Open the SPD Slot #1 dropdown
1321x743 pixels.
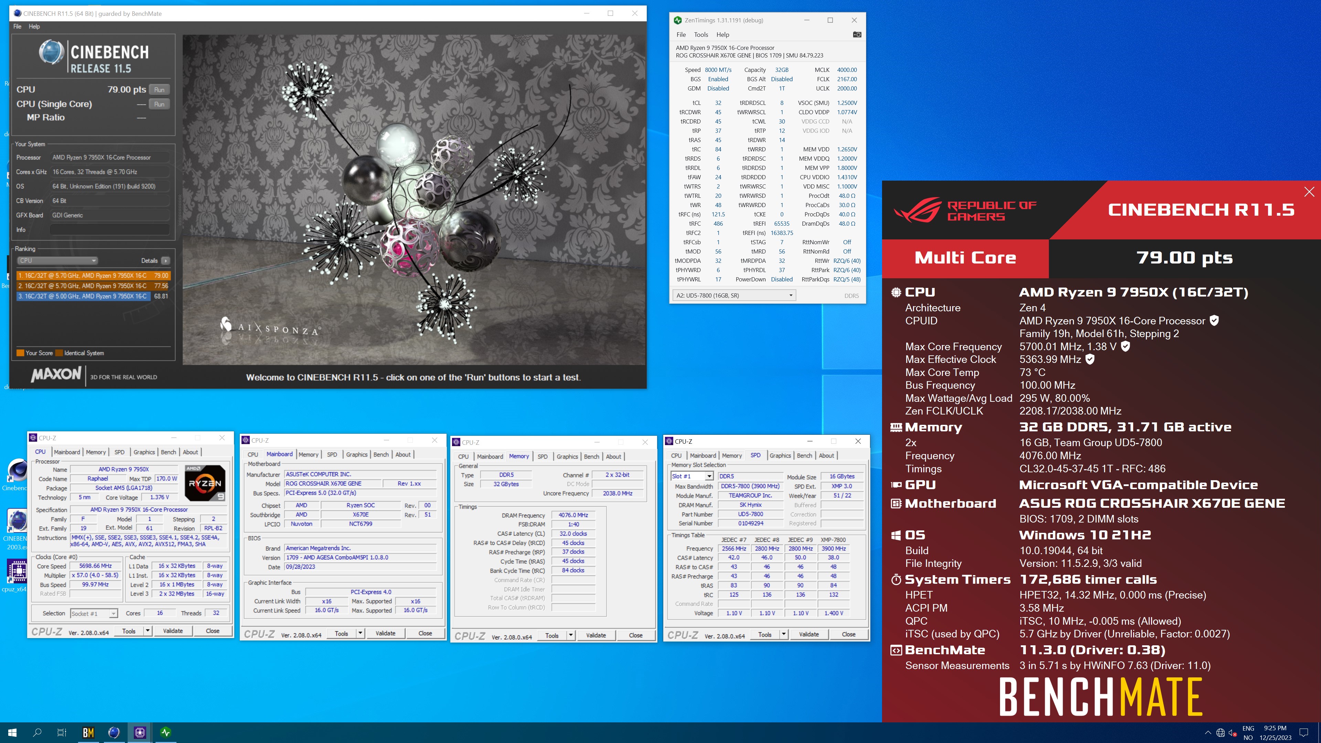[692, 476]
